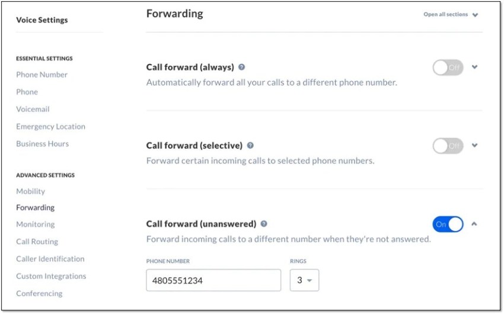504x314 pixels.
Task: Click the forwarding phone number field
Action: (213, 280)
